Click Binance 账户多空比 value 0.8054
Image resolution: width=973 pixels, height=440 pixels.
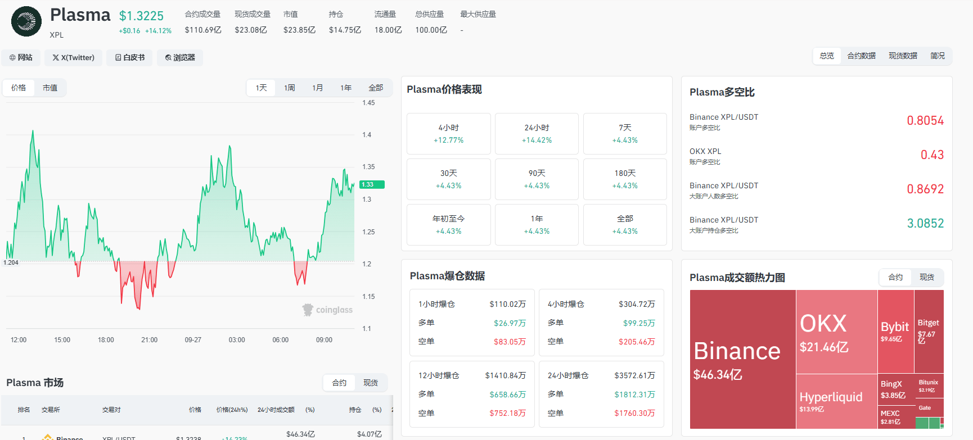(925, 120)
